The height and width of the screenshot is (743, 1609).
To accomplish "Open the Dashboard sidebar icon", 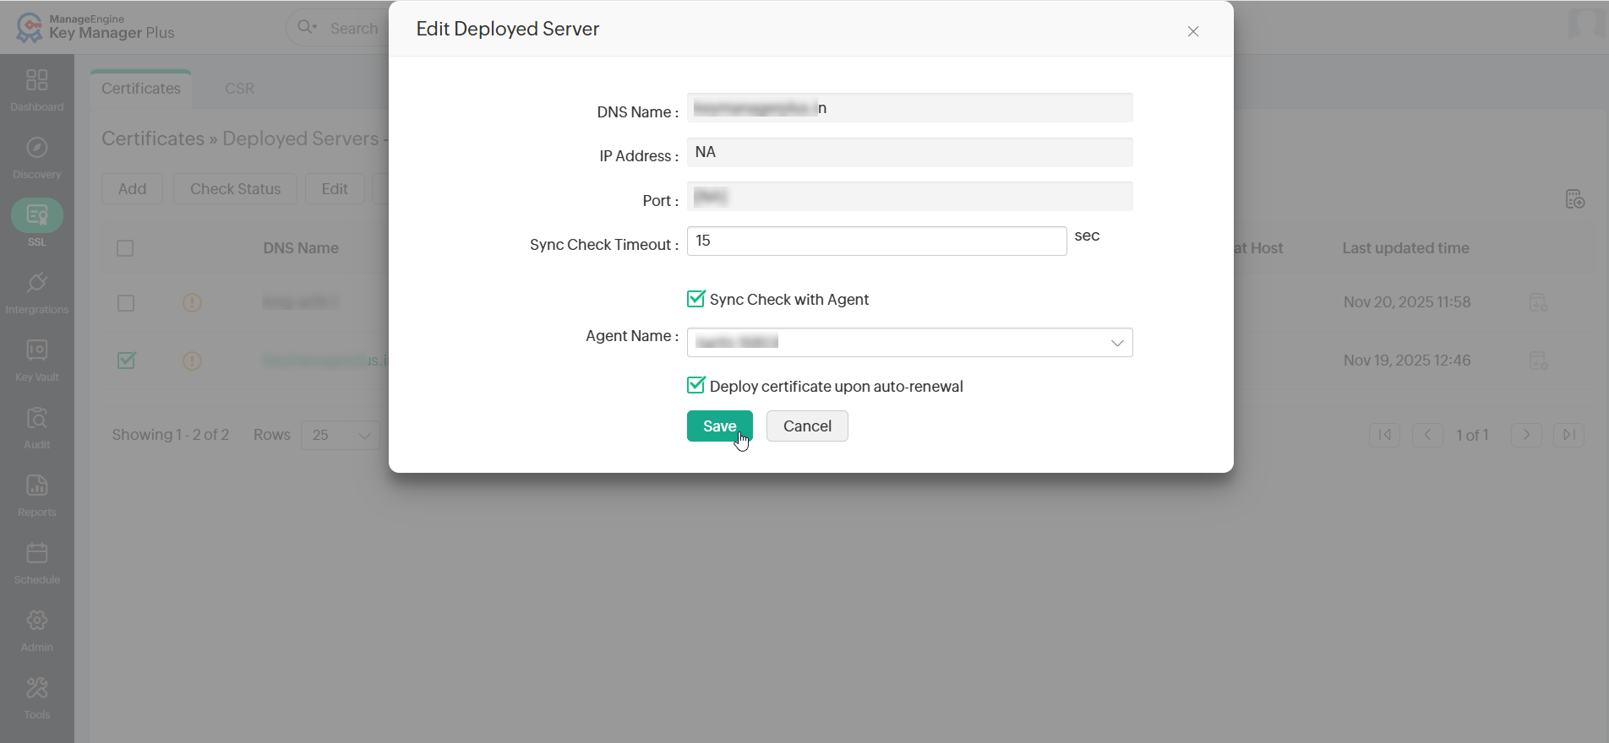I will point(37,80).
